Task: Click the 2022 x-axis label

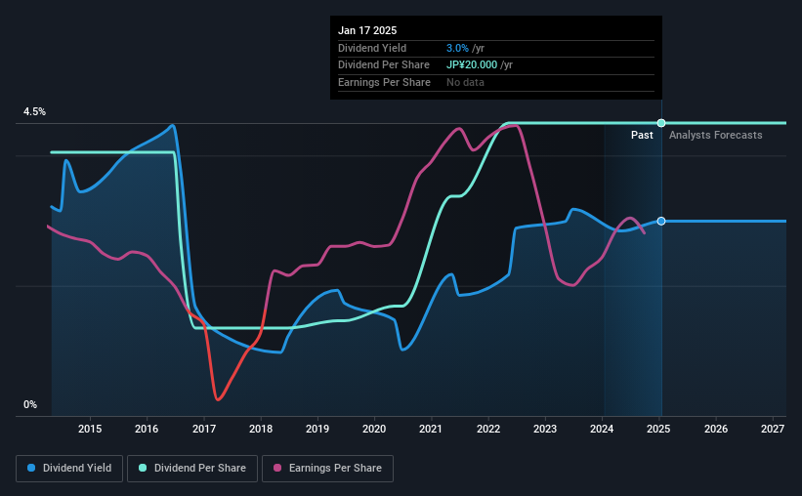Action: [488, 429]
